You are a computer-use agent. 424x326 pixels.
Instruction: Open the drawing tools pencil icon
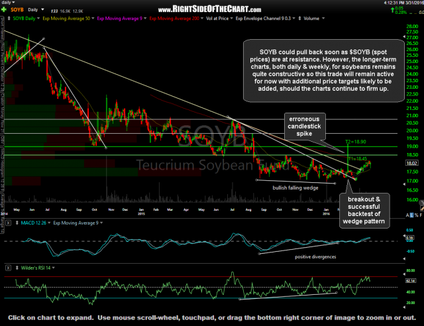tap(422, 208)
